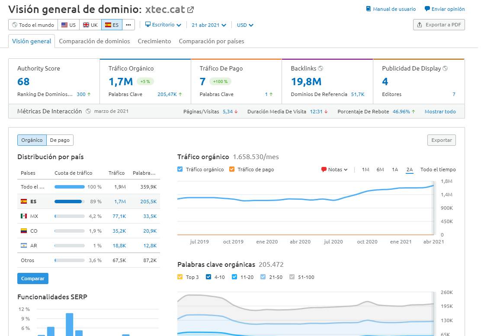The width and height of the screenshot is (481, 336).
Task: Toggle the Top 3 keywords checkbox
Action: [180, 277]
